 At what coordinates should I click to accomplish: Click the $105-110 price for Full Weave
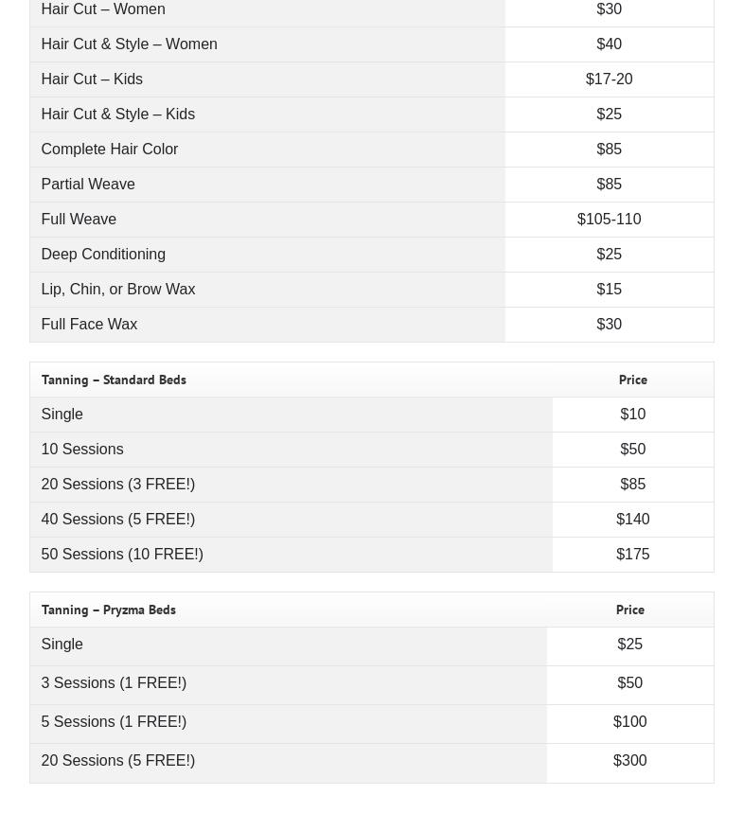click(x=609, y=220)
